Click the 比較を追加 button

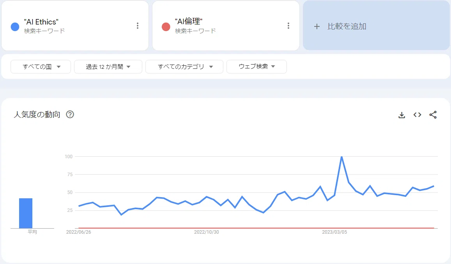[376, 26]
